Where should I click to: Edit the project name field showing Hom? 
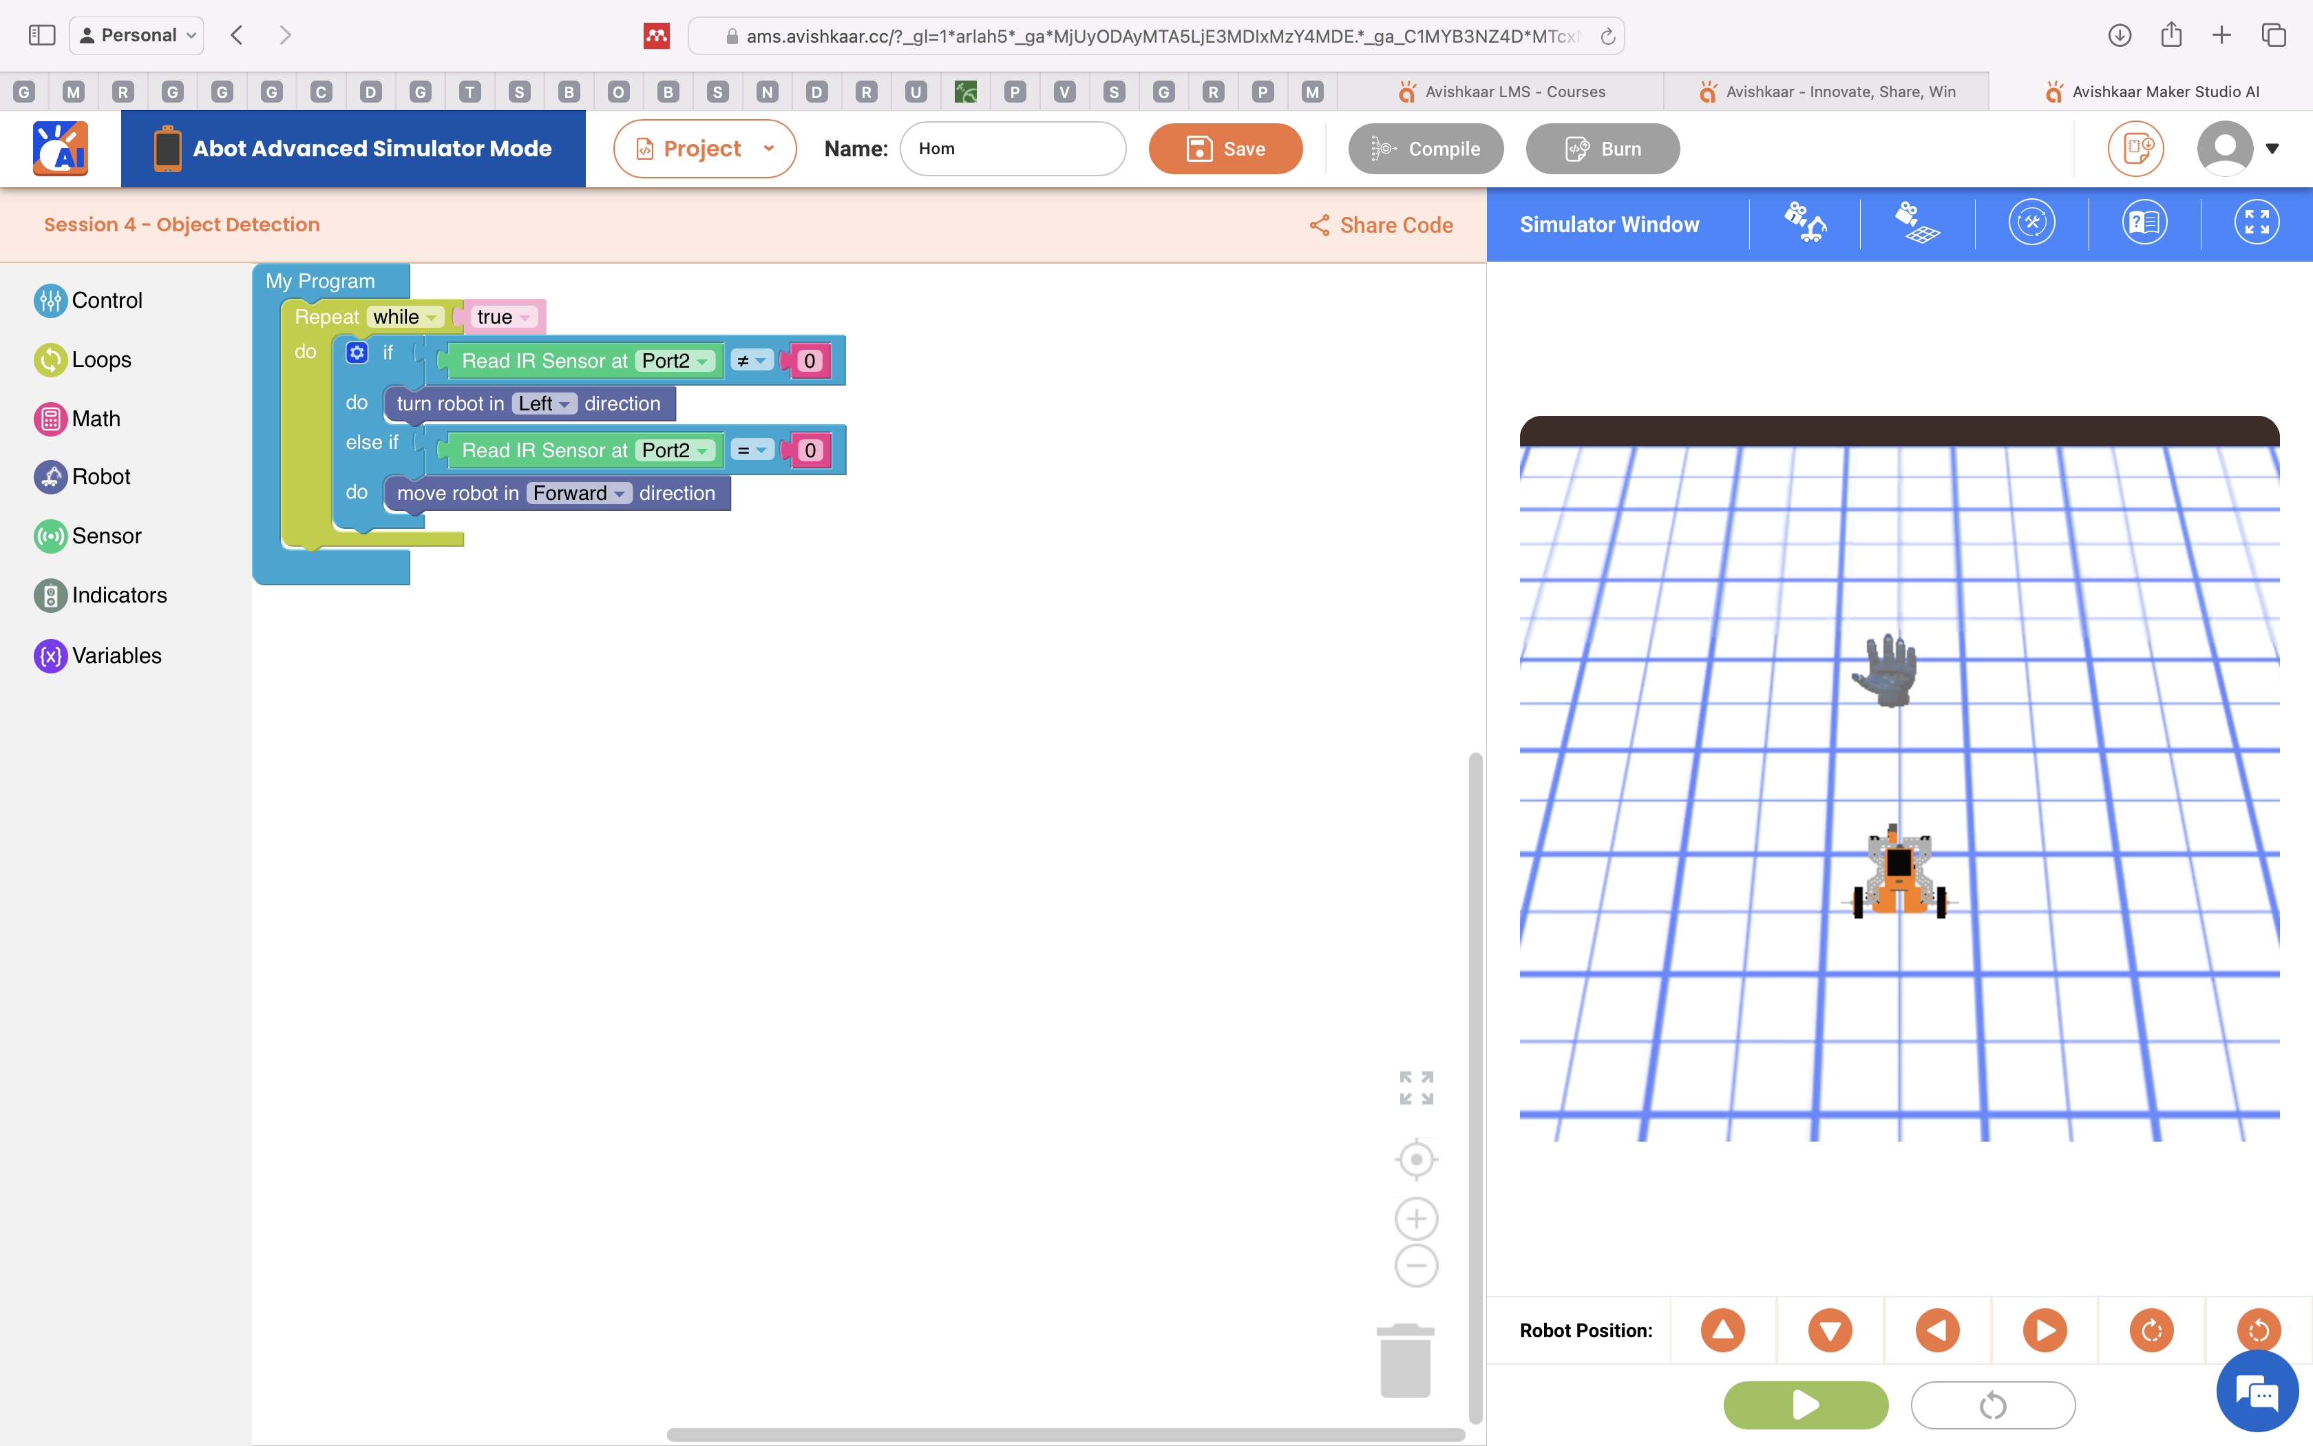click(x=1012, y=148)
